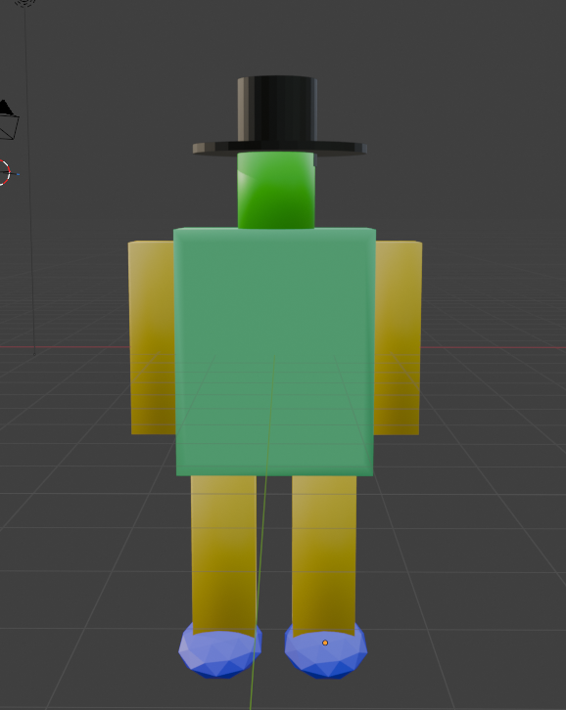
Task: Click the orange origin dot on shoe
Action: coord(325,643)
